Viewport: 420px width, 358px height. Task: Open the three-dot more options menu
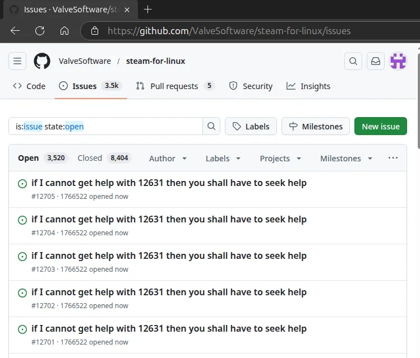pos(393,158)
